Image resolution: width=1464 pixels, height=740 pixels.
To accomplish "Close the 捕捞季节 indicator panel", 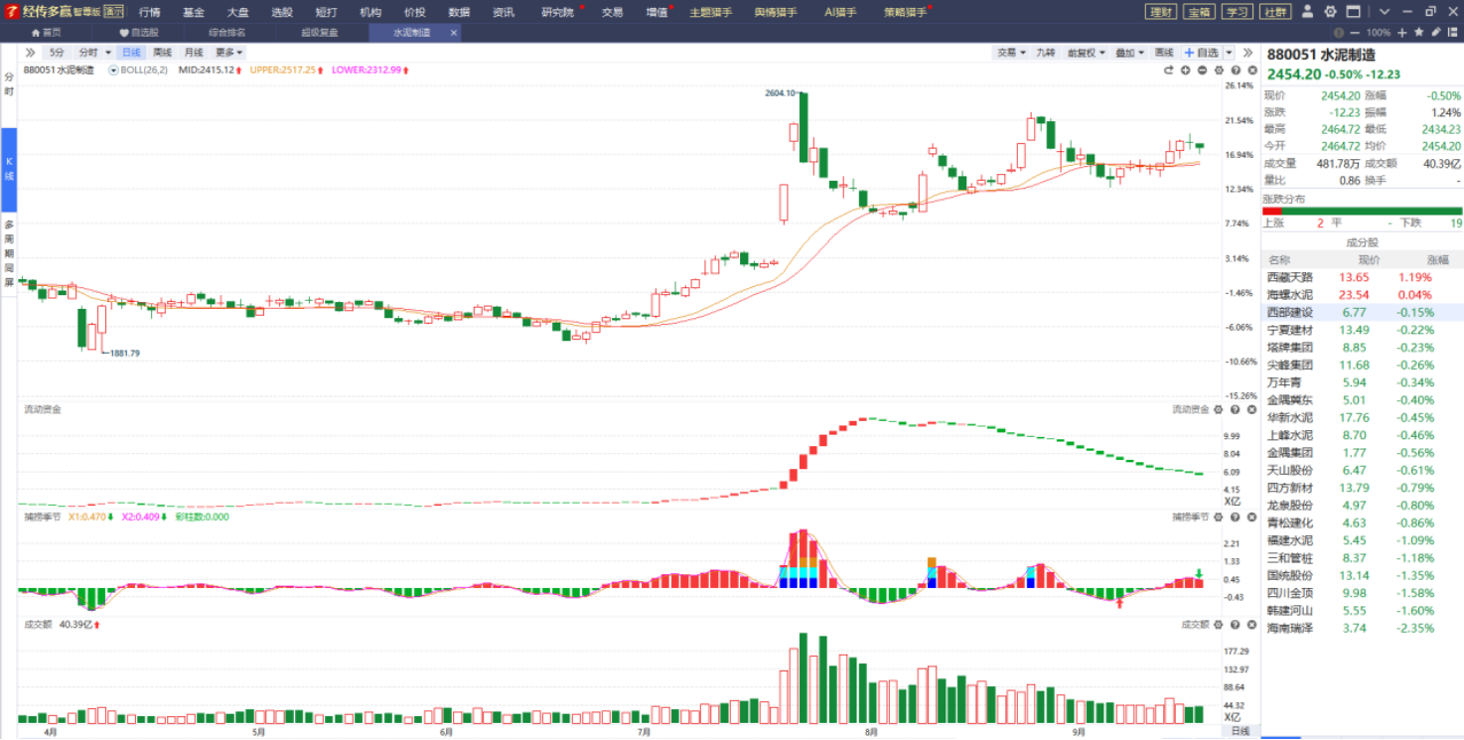I will pos(1251,517).
